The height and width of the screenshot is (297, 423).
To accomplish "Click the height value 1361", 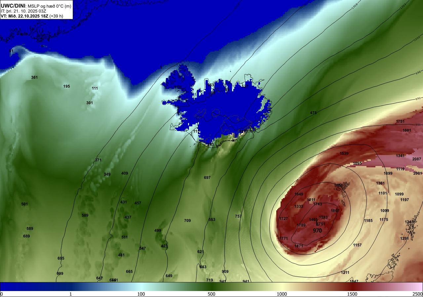I will tap(380, 183).
